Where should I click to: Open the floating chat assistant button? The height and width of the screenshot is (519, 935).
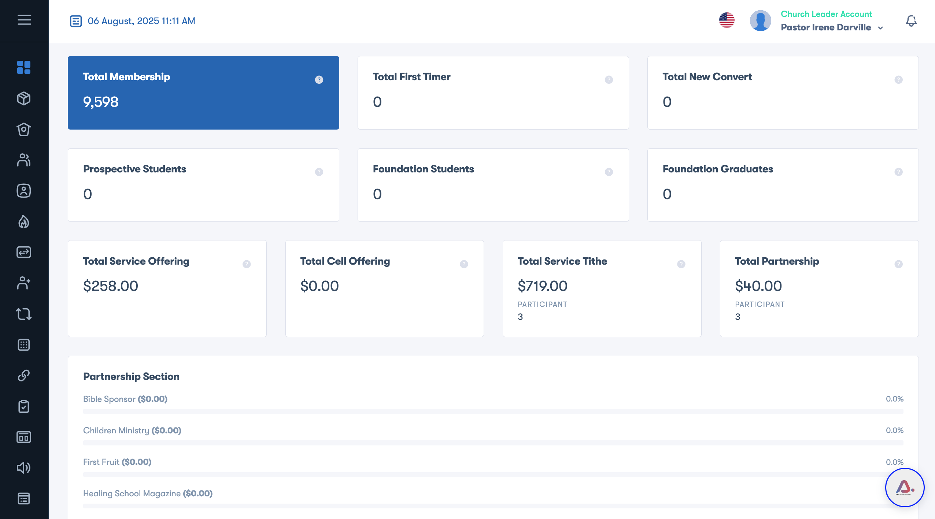point(905,488)
